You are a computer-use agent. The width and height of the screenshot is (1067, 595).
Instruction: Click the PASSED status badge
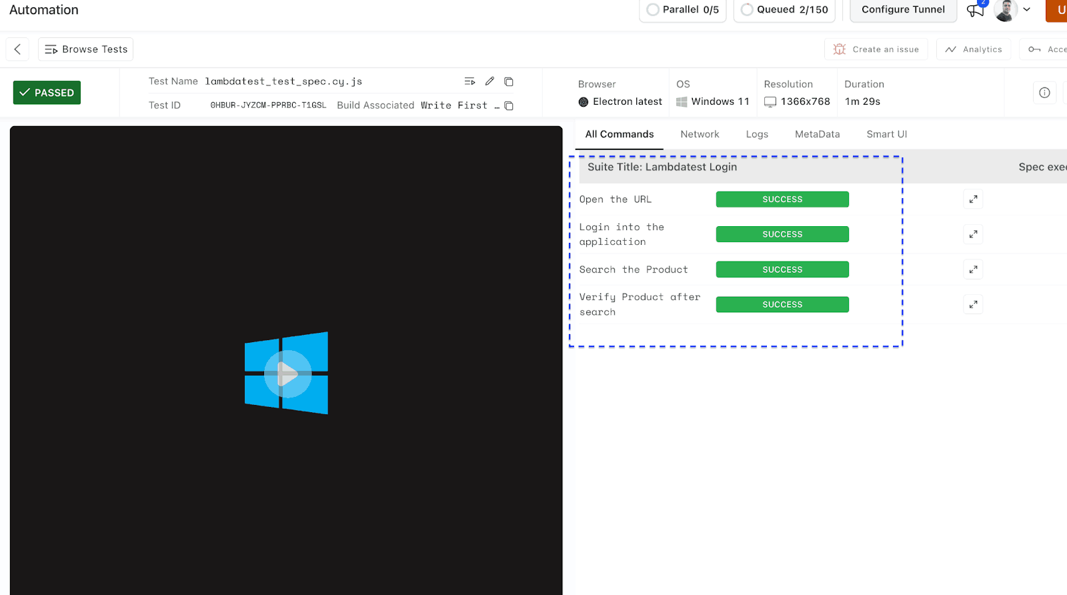pyautogui.click(x=47, y=93)
